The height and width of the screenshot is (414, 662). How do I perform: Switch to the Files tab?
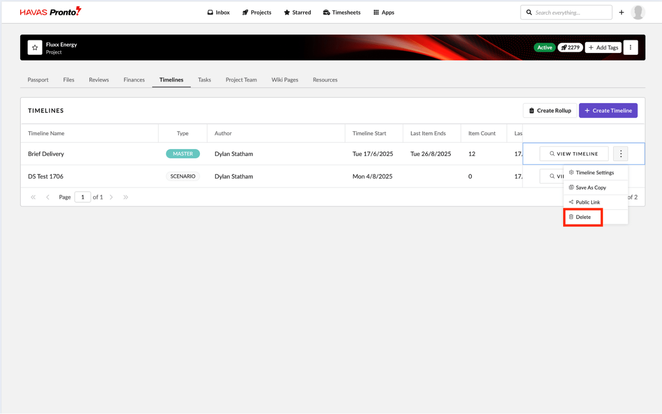click(x=68, y=80)
